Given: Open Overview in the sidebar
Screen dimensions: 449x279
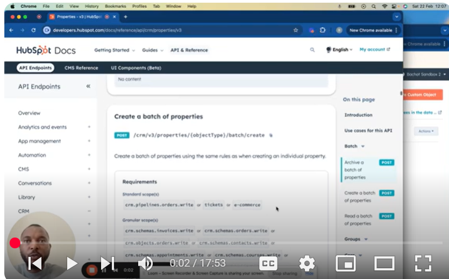Looking at the screenshot, I should [29, 113].
